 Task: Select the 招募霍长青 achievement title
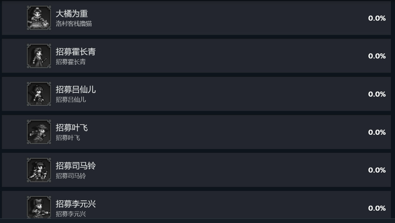[x=75, y=51]
